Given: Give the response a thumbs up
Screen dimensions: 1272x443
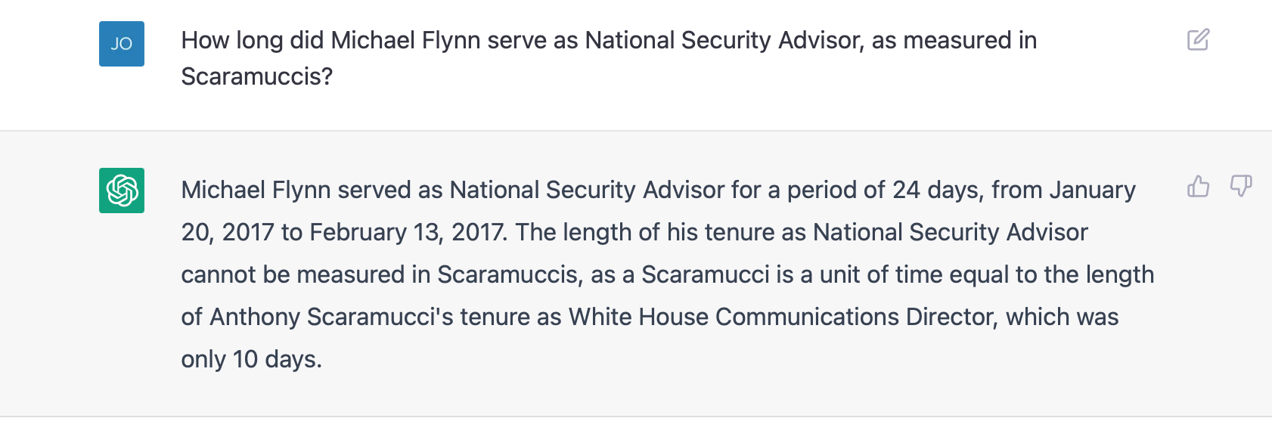Looking at the screenshot, I should [x=1198, y=186].
